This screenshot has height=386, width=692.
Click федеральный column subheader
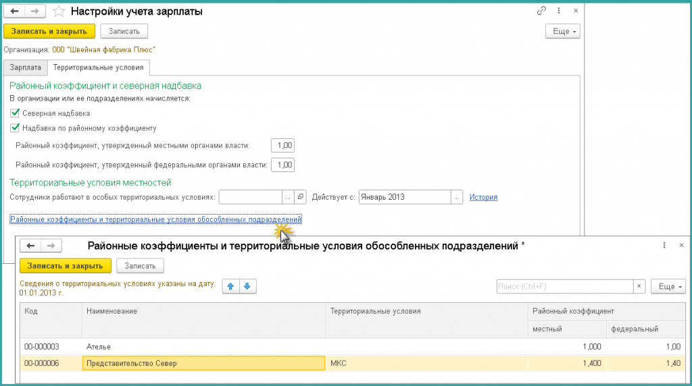coord(646,329)
